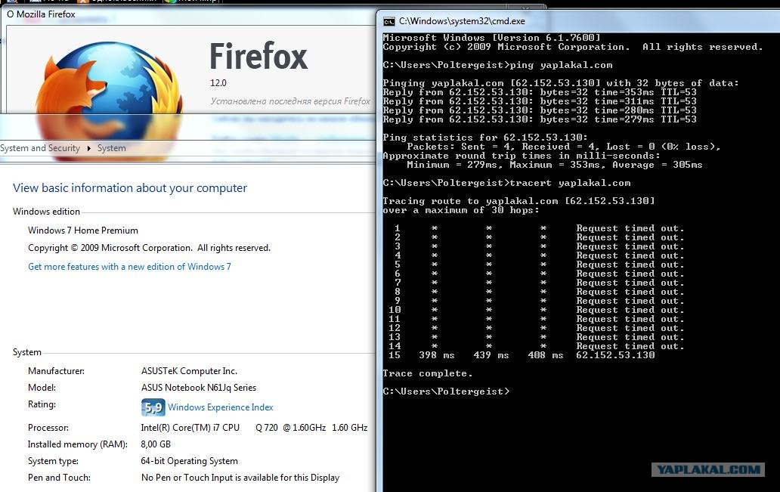This screenshot has height=492, width=780.
Task: Click the ping reply line with time=280ms
Action: point(540,110)
